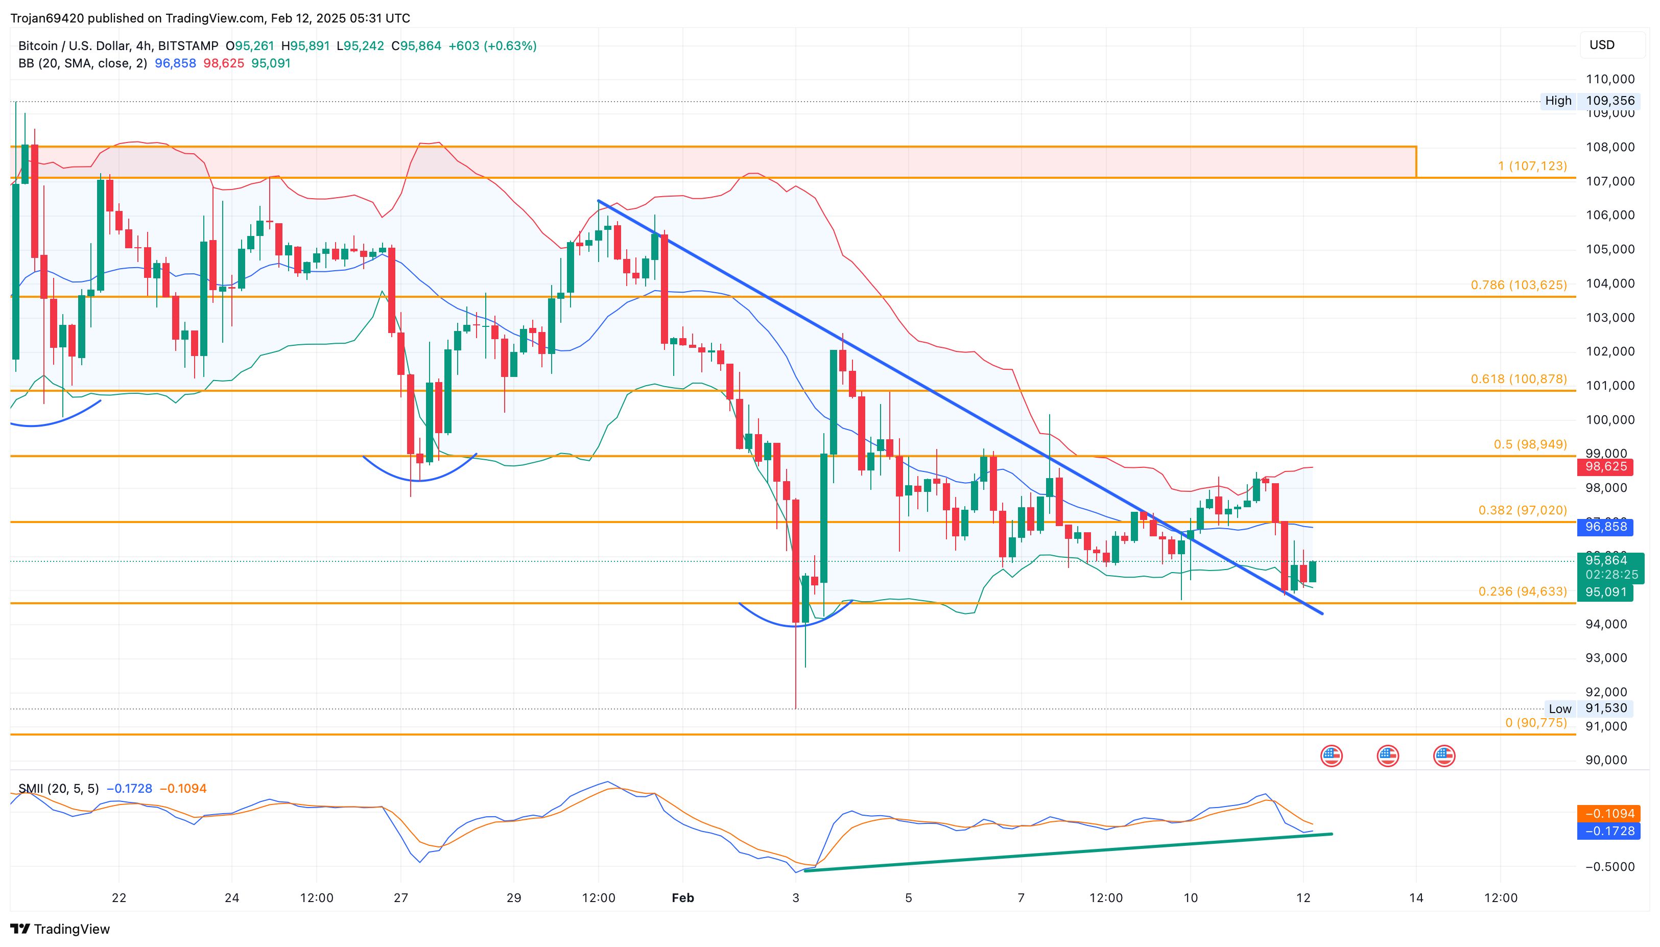Click the green 95,864 current price label

[1606, 561]
